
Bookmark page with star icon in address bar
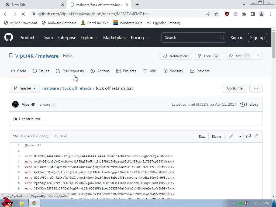[216, 14]
